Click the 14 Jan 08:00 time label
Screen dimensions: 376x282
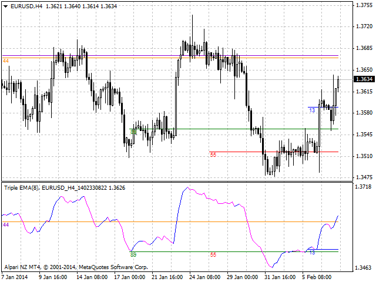coord(92,277)
